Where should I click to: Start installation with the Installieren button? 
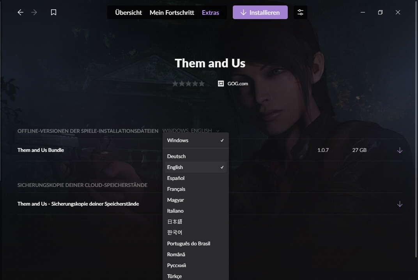click(x=260, y=12)
